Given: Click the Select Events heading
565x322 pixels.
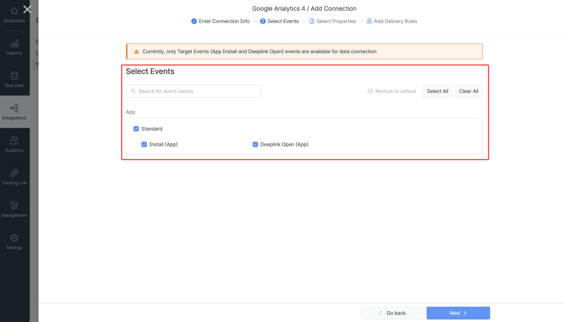Looking at the screenshot, I should pyautogui.click(x=150, y=72).
